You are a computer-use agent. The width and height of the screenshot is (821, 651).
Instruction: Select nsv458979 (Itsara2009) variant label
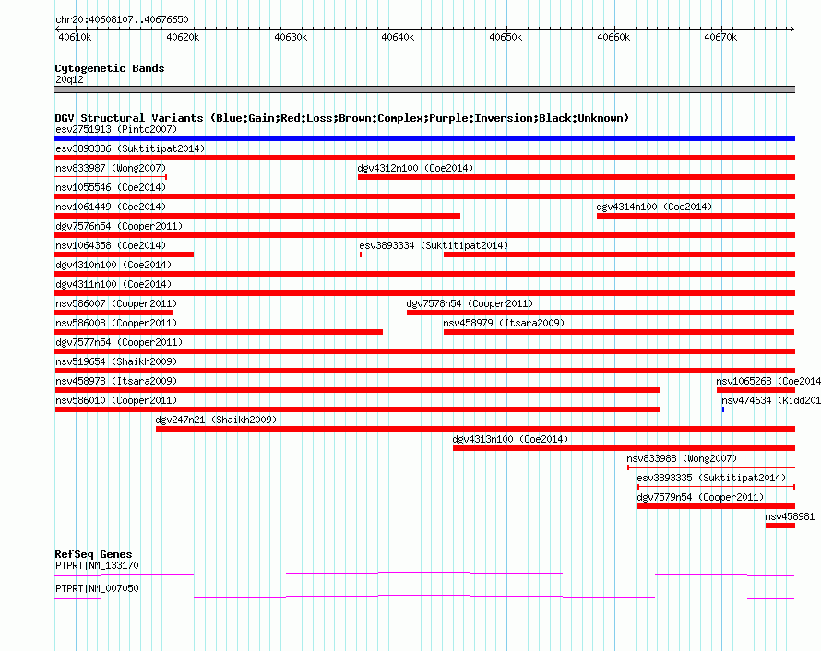[x=504, y=323]
